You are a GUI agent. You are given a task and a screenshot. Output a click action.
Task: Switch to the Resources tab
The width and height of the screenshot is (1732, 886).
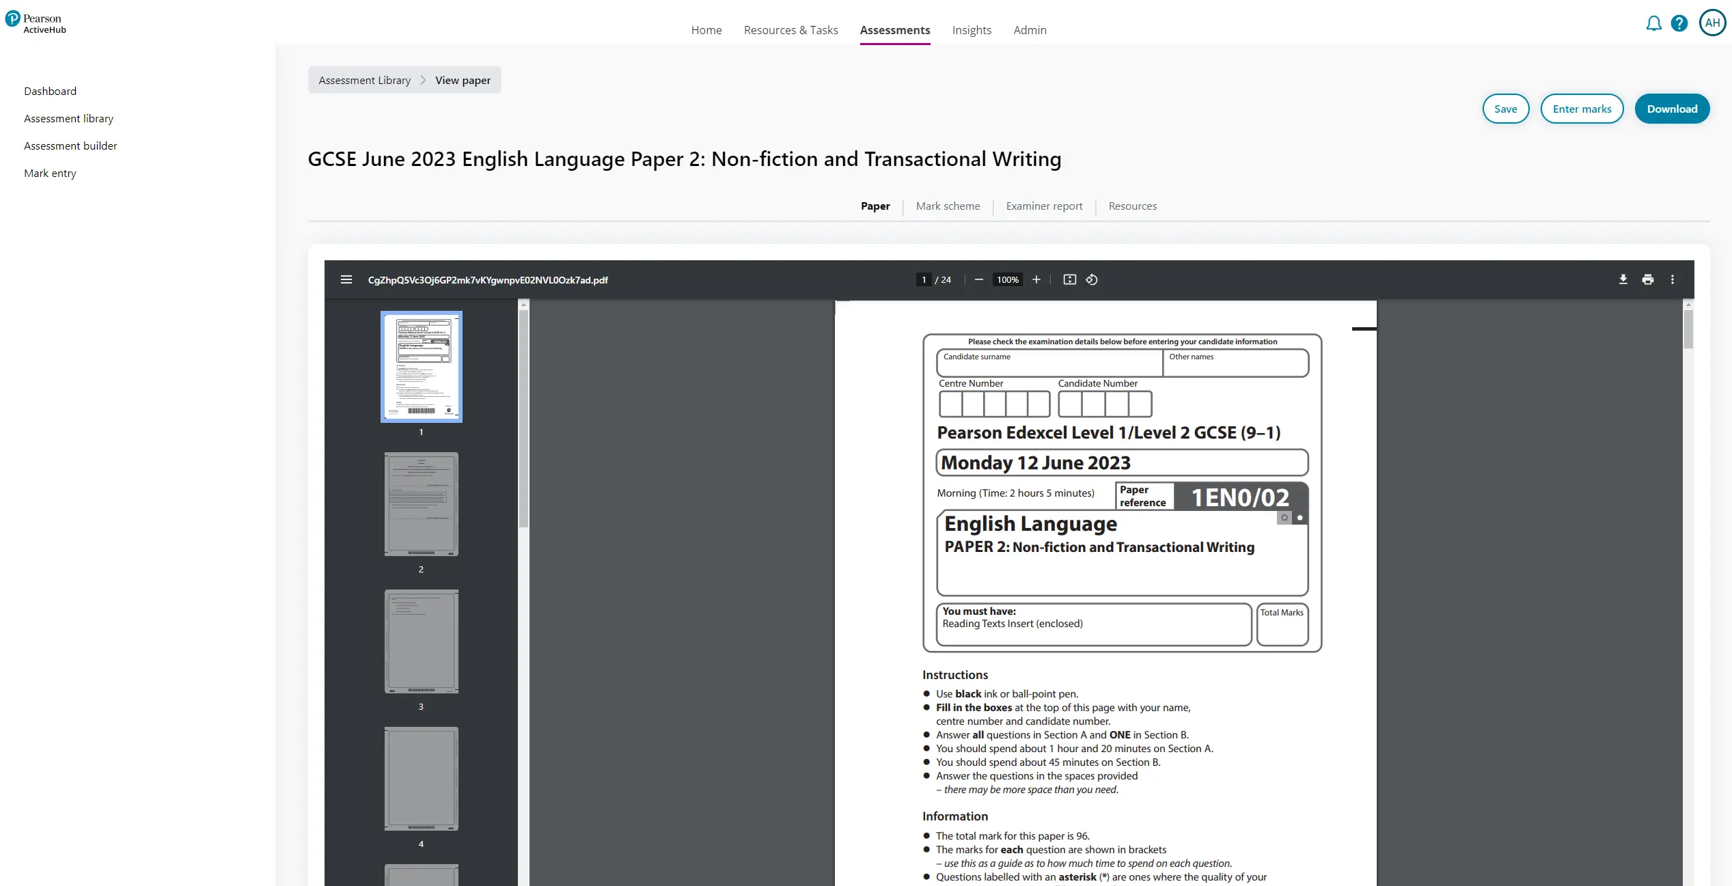tap(1132, 206)
